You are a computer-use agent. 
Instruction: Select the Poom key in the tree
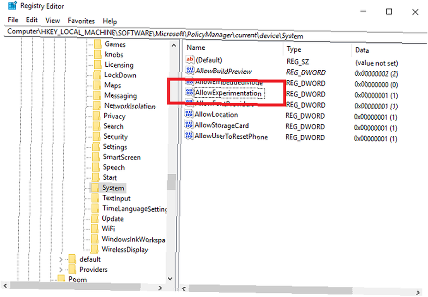click(77, 279)
